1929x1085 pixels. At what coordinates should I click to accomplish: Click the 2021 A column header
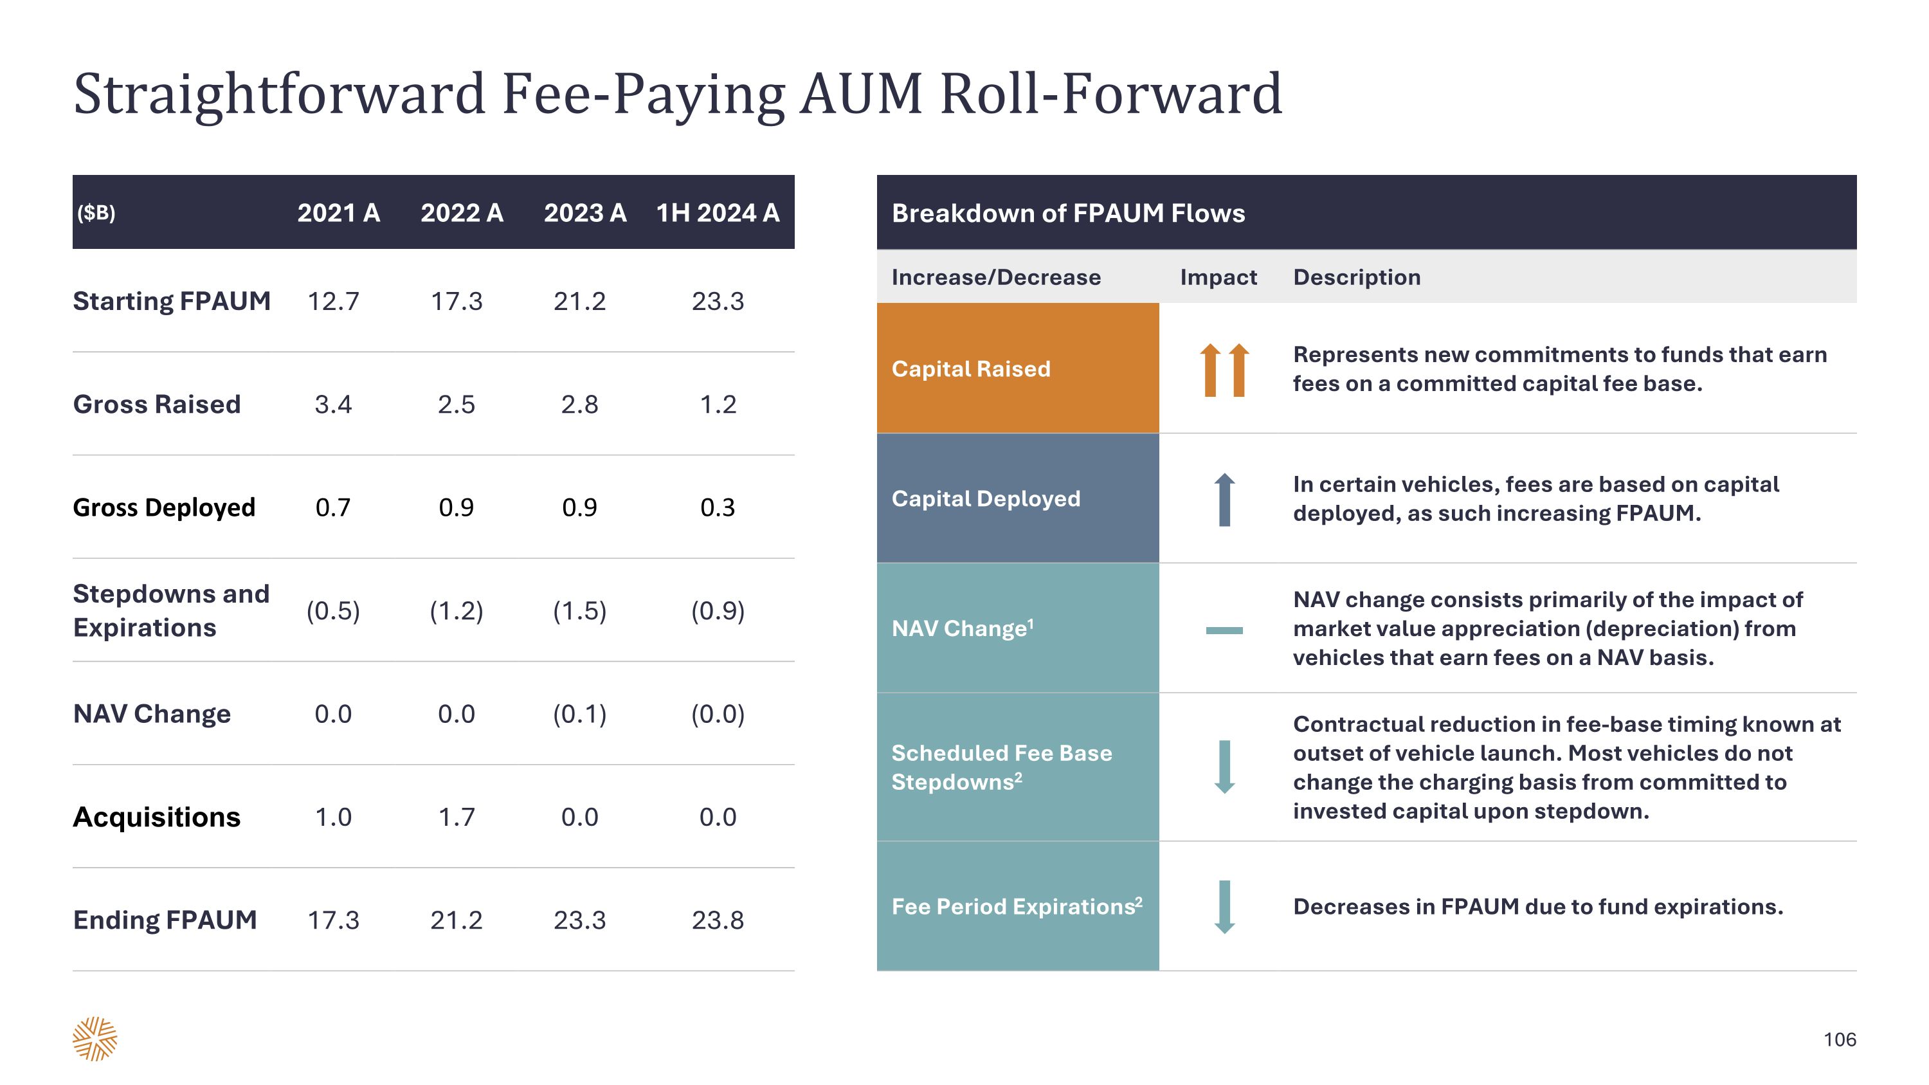[338, 213]
